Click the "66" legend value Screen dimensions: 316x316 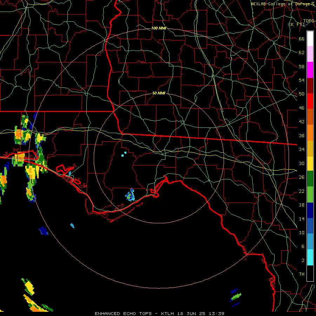click(302, 39)
